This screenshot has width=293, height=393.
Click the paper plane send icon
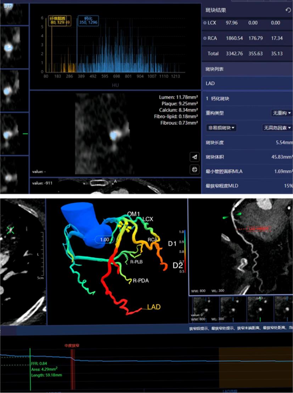pos(195,157)
